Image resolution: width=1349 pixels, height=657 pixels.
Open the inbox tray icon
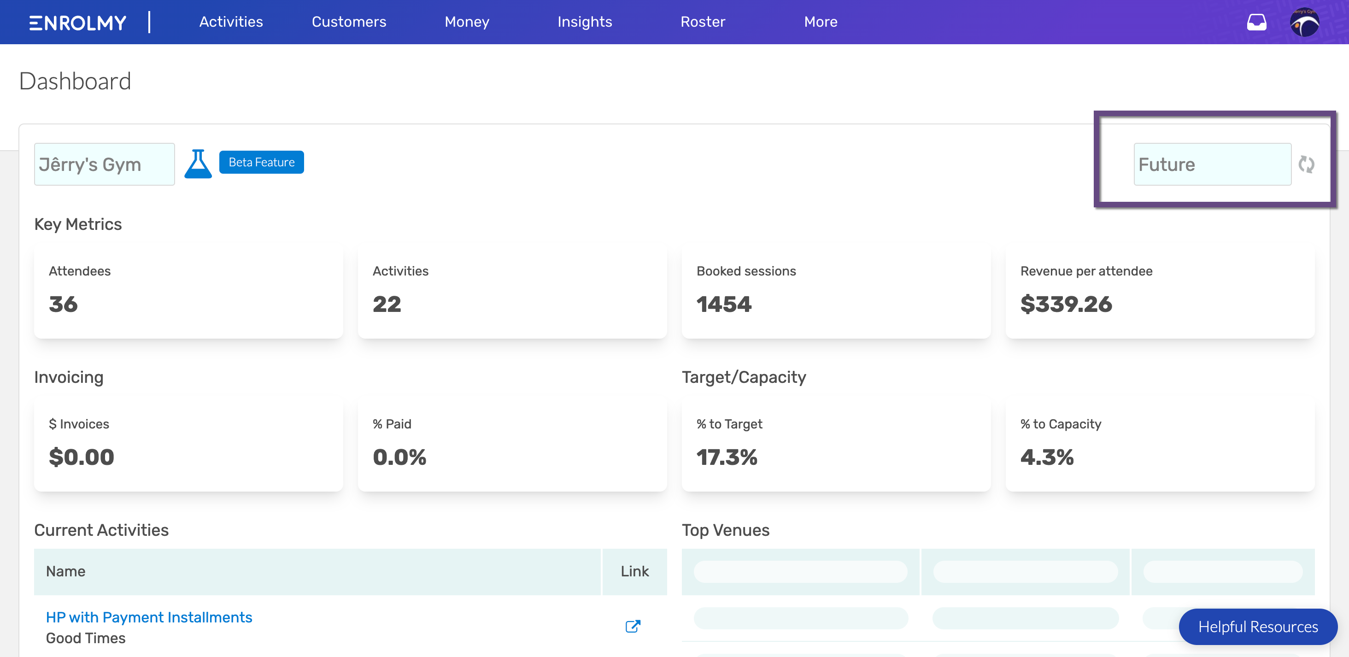pyautogui.click(x=1256, y=22)
